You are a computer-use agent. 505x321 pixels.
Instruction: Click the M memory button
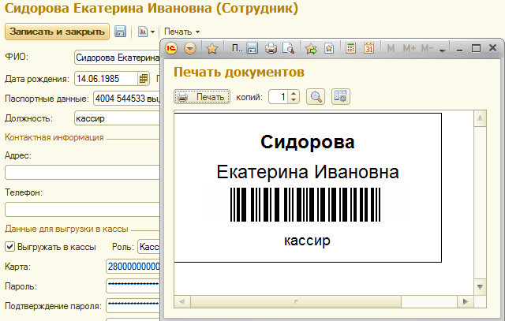391,49
